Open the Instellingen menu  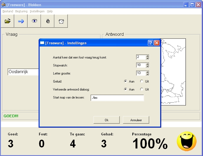tap(37, 11)
